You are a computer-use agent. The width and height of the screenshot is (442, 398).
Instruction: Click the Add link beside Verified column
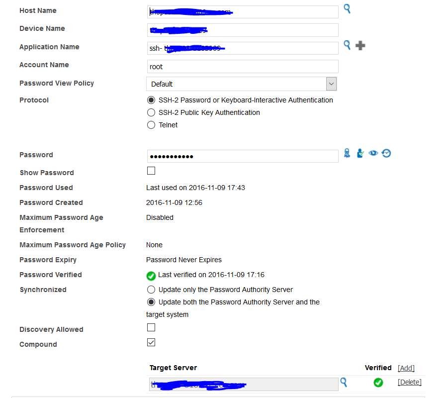(406, 368)
